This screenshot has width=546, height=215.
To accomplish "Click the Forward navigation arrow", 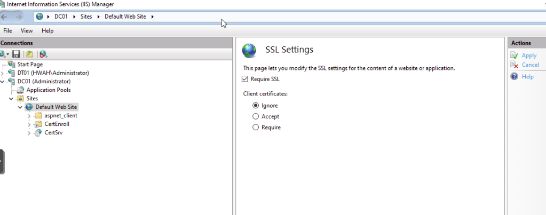I will tap(19, 17).
